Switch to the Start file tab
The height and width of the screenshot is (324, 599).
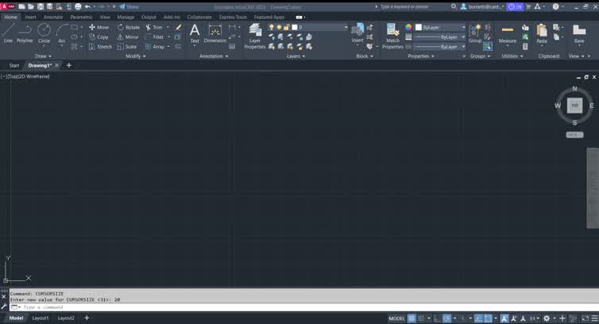pos(14,65)
